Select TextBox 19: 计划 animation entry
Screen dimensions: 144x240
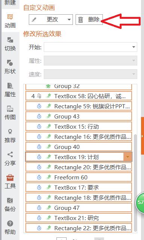(x=79, y=157)
